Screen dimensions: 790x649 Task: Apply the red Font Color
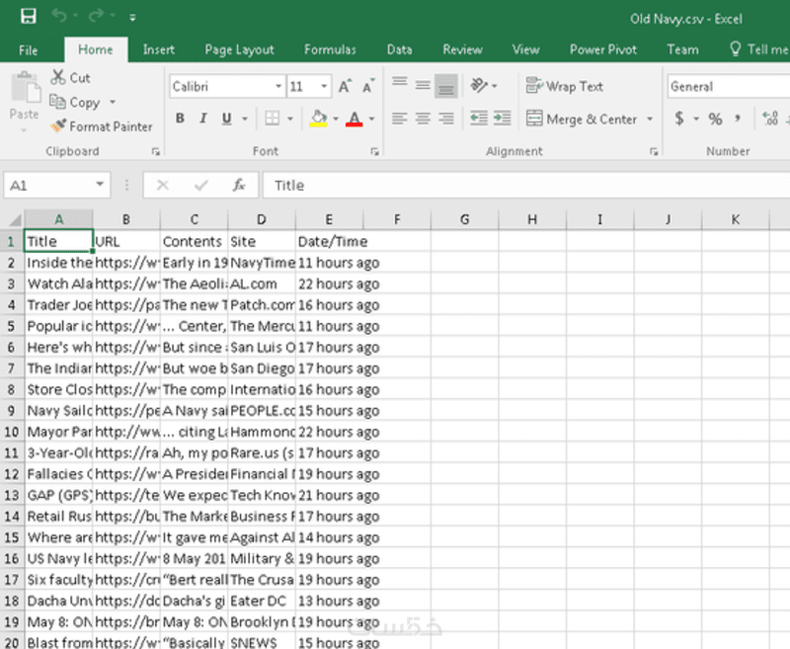click(x=355, y=119)
